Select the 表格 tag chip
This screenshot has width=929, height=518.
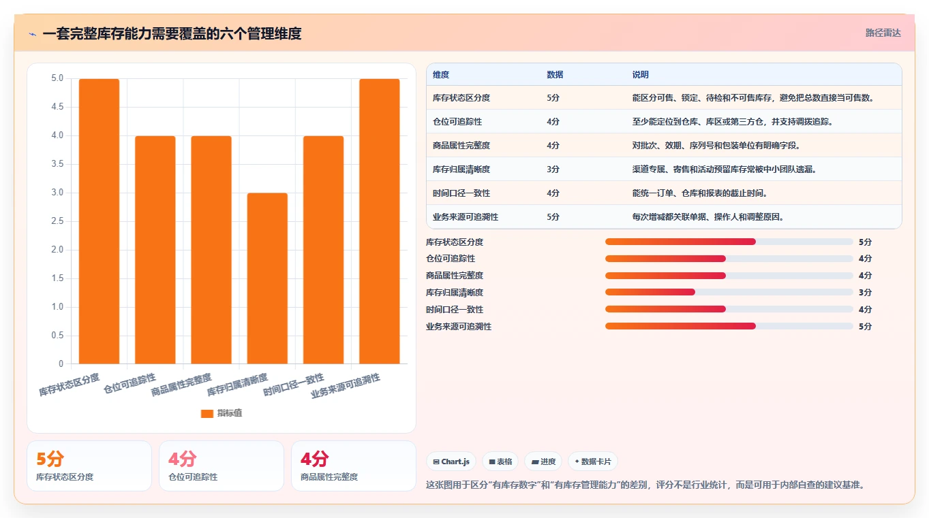coord(500,462)
